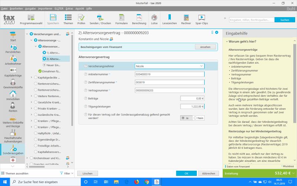The width and height of the screenshot is (297, 186).
Task: Open Senden / Drucken toolbar icon
Action: (x=100, y=17)
